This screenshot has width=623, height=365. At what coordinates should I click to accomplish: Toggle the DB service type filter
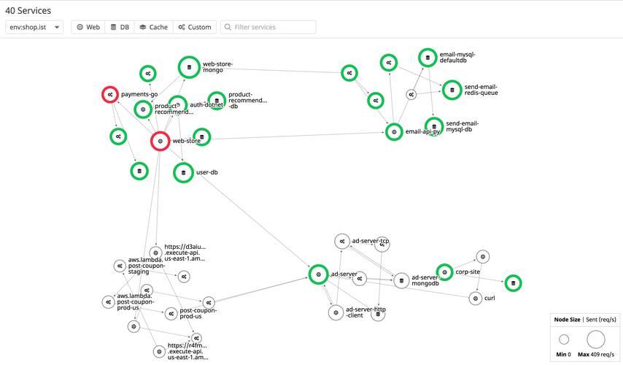pyautogui.click(x=118, y=27)
